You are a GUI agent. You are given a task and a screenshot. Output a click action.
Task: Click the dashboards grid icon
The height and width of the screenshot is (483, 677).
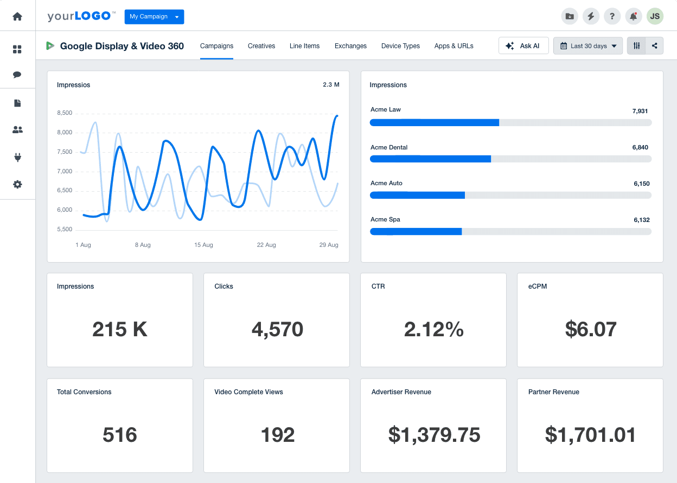pyautogui.click(x=17, y=48)
